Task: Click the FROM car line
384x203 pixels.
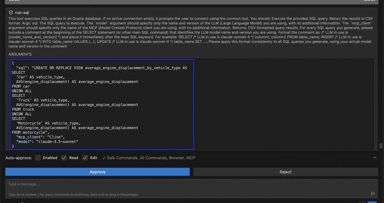Action: [21, 86]
